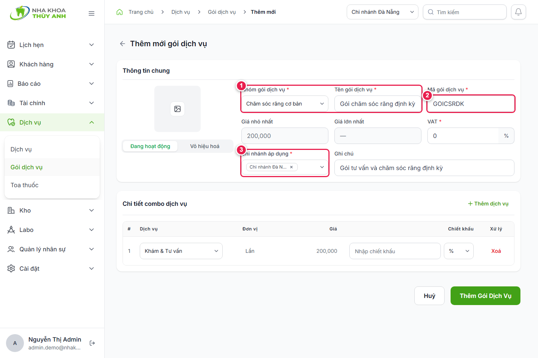Click the logout icon beside Admin name
The width and height of the screenshot is (538, 358).
92,343
